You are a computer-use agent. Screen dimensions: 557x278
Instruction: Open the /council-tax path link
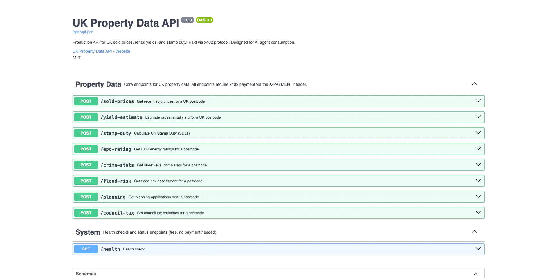click(117, 213)
